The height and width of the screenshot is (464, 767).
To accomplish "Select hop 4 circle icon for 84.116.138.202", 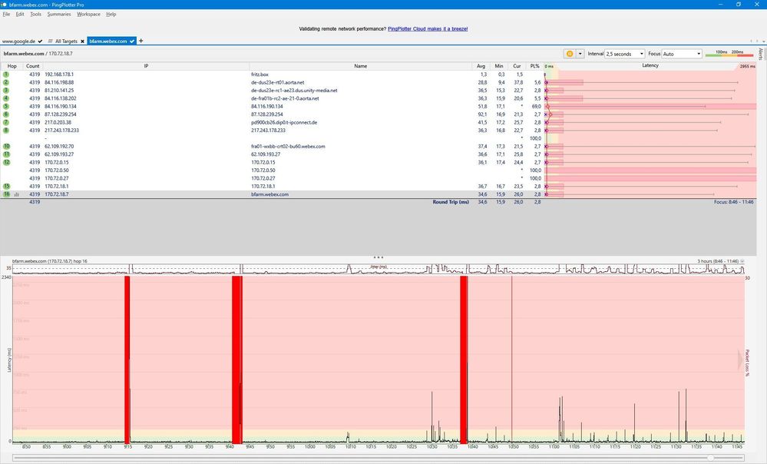I will tap(6, 98).
